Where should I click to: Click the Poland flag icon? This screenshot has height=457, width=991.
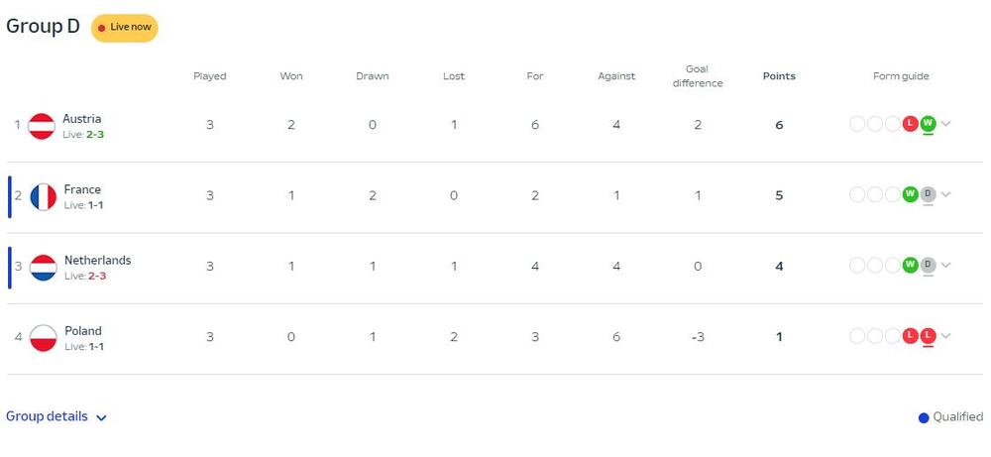point(43,338)
